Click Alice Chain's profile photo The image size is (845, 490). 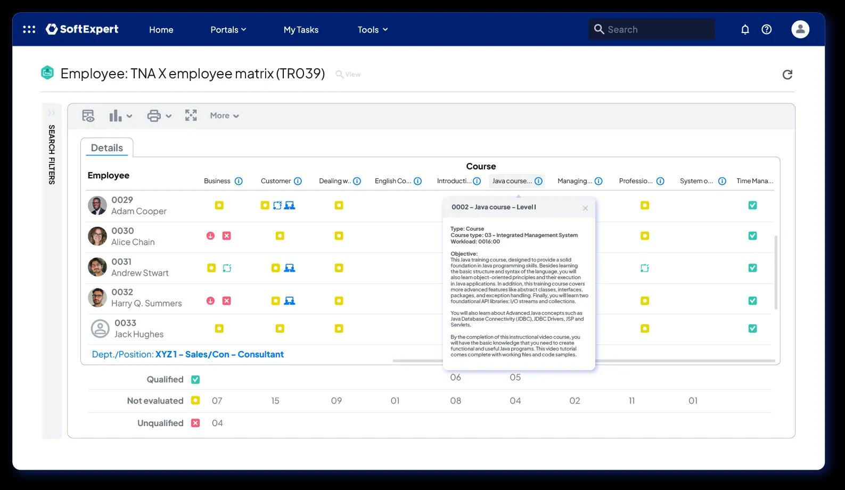[97, 236]
